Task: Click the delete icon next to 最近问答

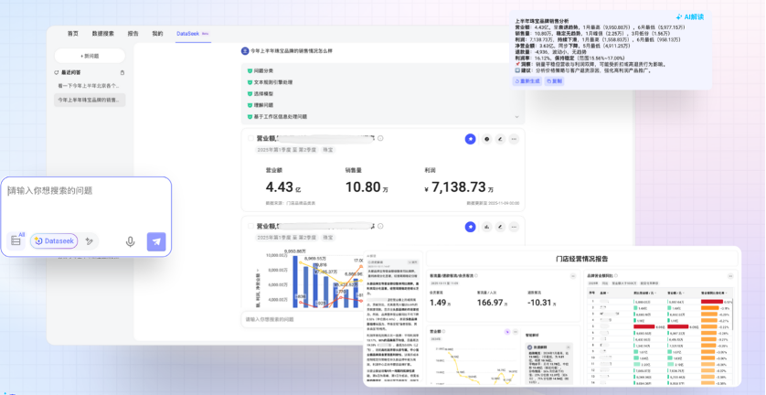Action: point(122,72)
